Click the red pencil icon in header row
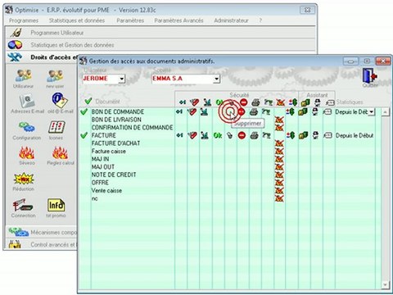393x295 pixels. (x=194, y=102)
